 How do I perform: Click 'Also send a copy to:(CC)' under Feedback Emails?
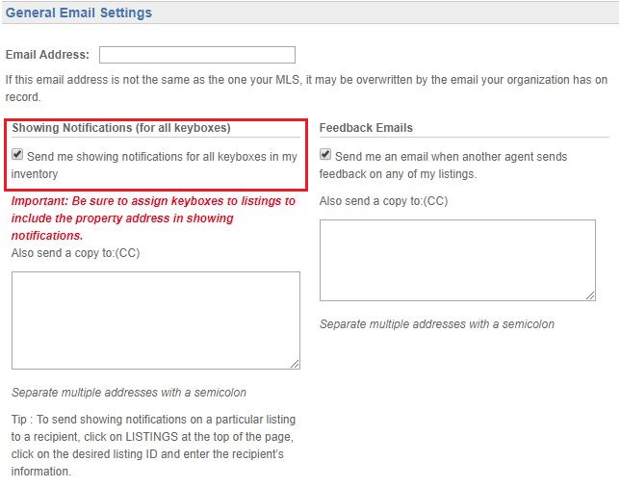[383, 201]
